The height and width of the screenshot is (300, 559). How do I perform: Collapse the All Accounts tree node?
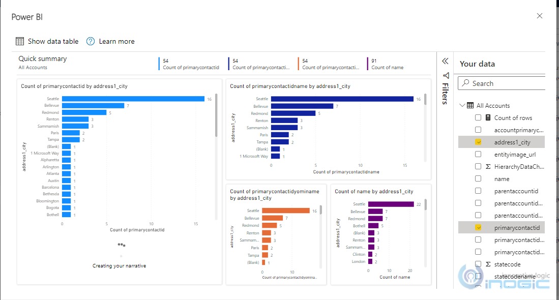[462, 106]
